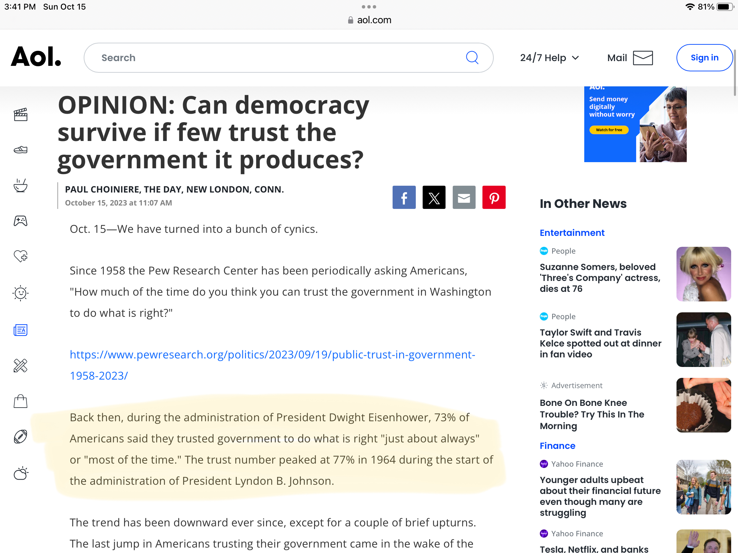Screen dimensions: 738x553
Task: Open the Suzanne Somers thumbnail image
Action: (704, 274)
